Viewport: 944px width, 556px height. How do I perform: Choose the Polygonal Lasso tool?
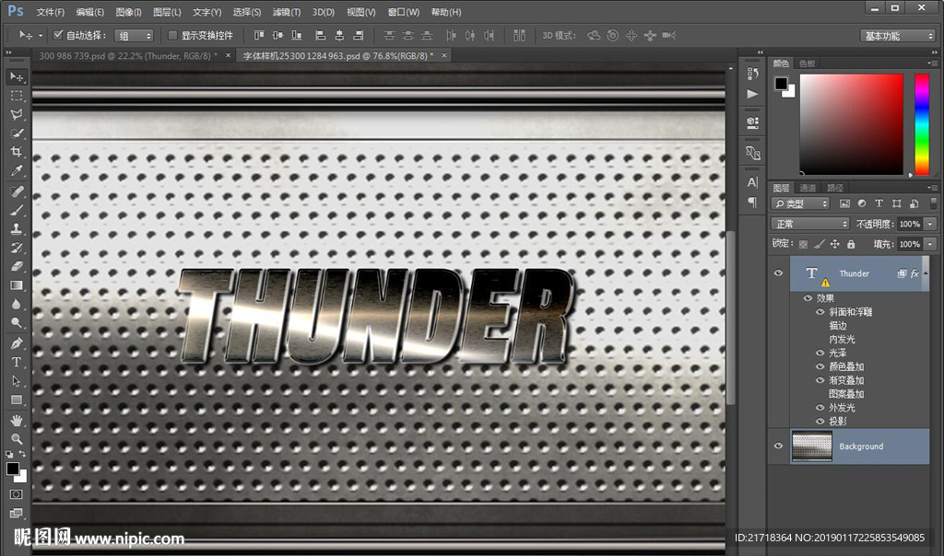point(17,114)
